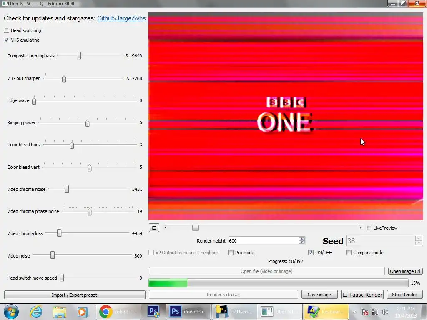Click the green render progress bar
Screen dimensions: 427x320
click(278, 283)
